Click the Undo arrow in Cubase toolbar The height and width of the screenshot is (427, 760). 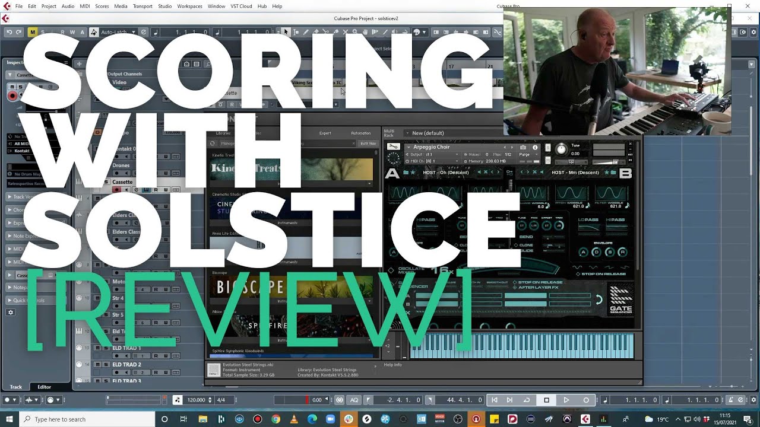[9, 32]
